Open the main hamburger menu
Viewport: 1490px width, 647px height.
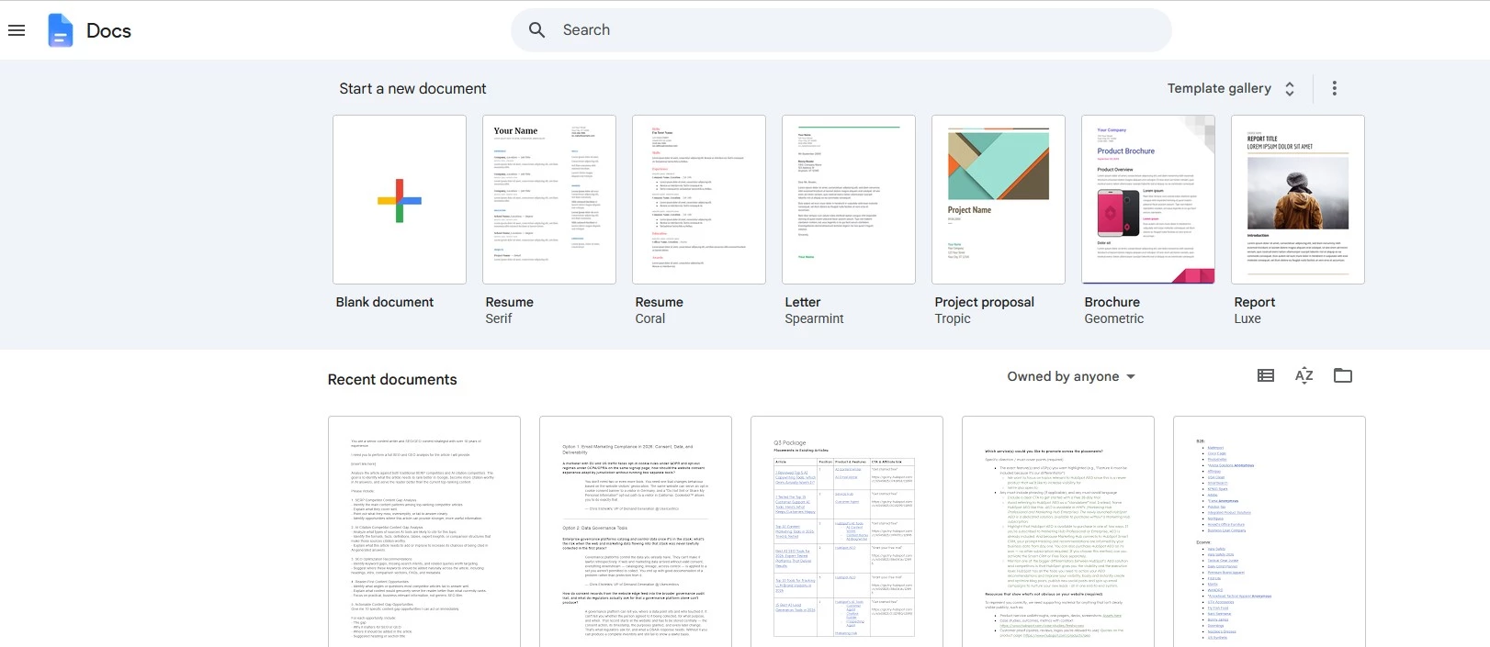pyautogui.click(x=17, y=30)
